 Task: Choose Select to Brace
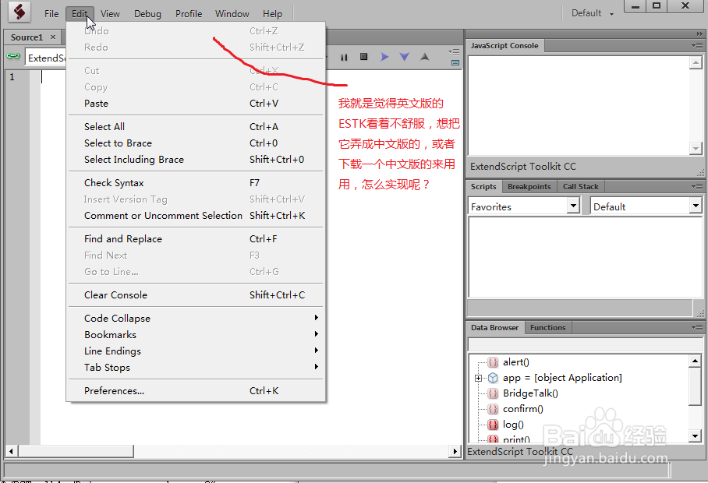click(196, 143)
